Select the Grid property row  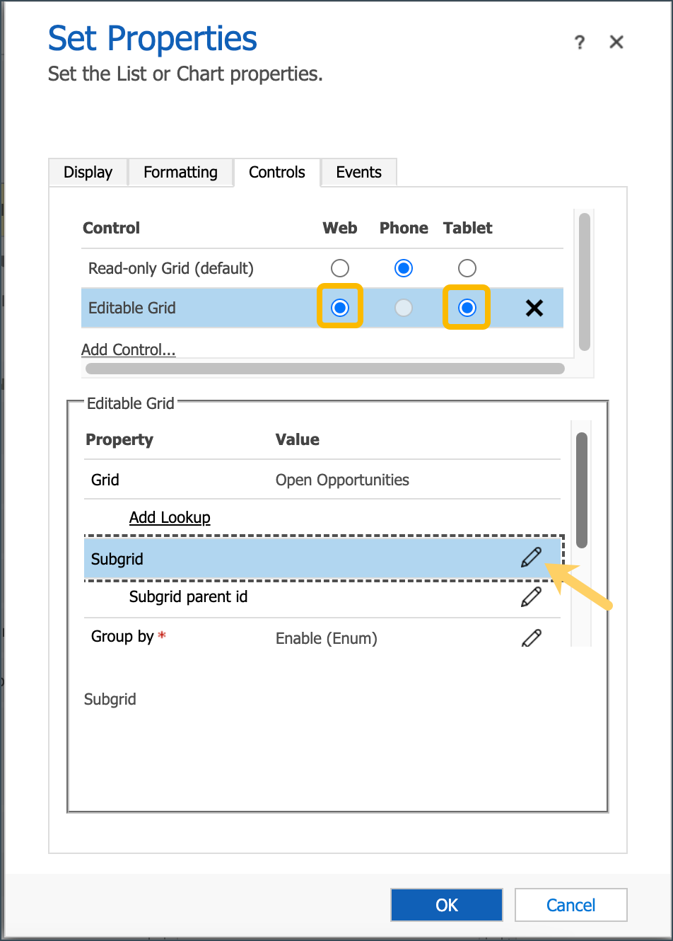click(x=322, y=480)
